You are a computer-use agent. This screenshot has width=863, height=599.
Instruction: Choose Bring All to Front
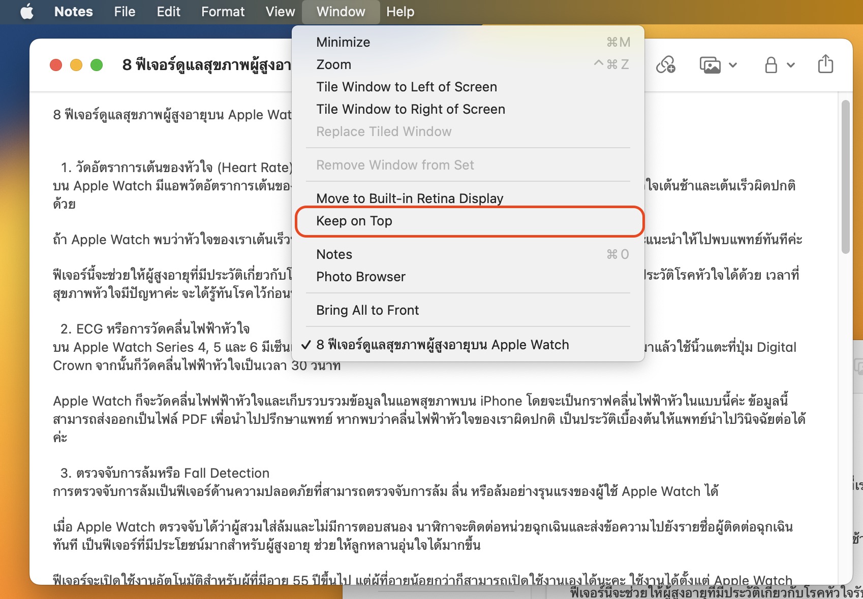click(x=367, y=311)
